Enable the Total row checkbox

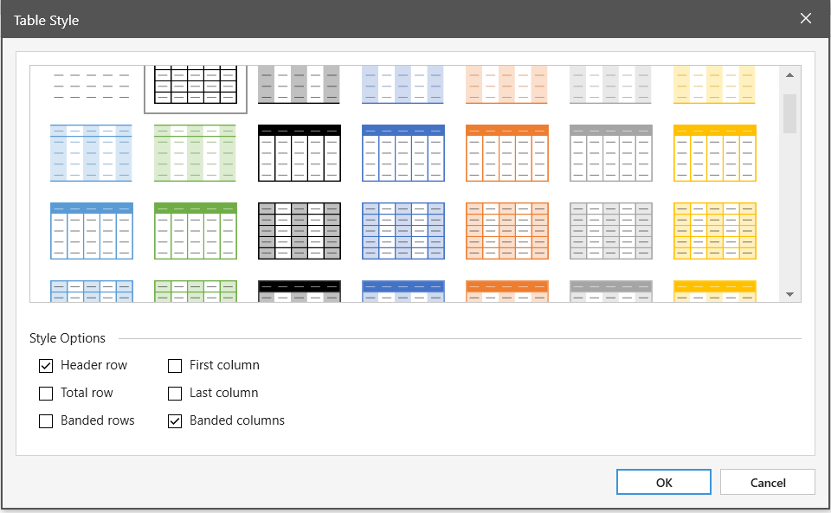point(46,394)
